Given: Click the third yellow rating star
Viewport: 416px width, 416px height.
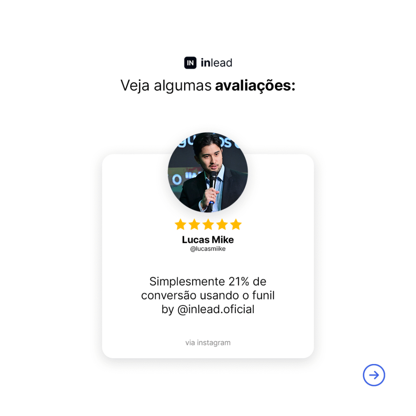Looking at the screenshot, I should (x=208, y=224).
